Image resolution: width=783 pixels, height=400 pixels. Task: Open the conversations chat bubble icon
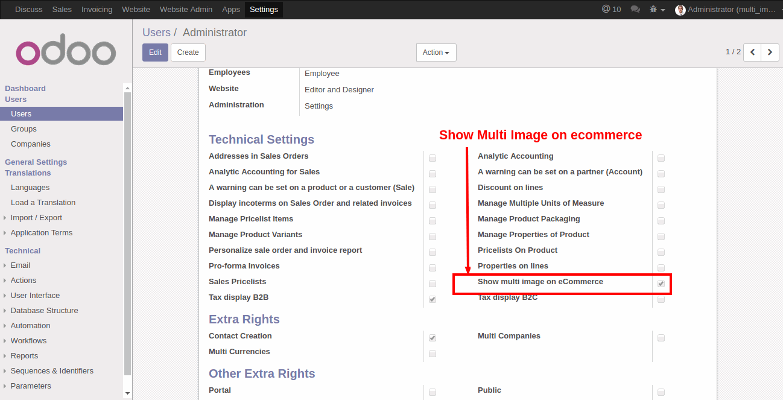pos(635,10)
